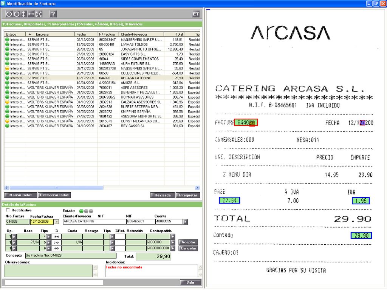Viewport: 387px width, 290px height.
Task: Select the SIEGE COMPLEMENTOS invoice row
Action: pyautogui.click(x=102, y=59)
